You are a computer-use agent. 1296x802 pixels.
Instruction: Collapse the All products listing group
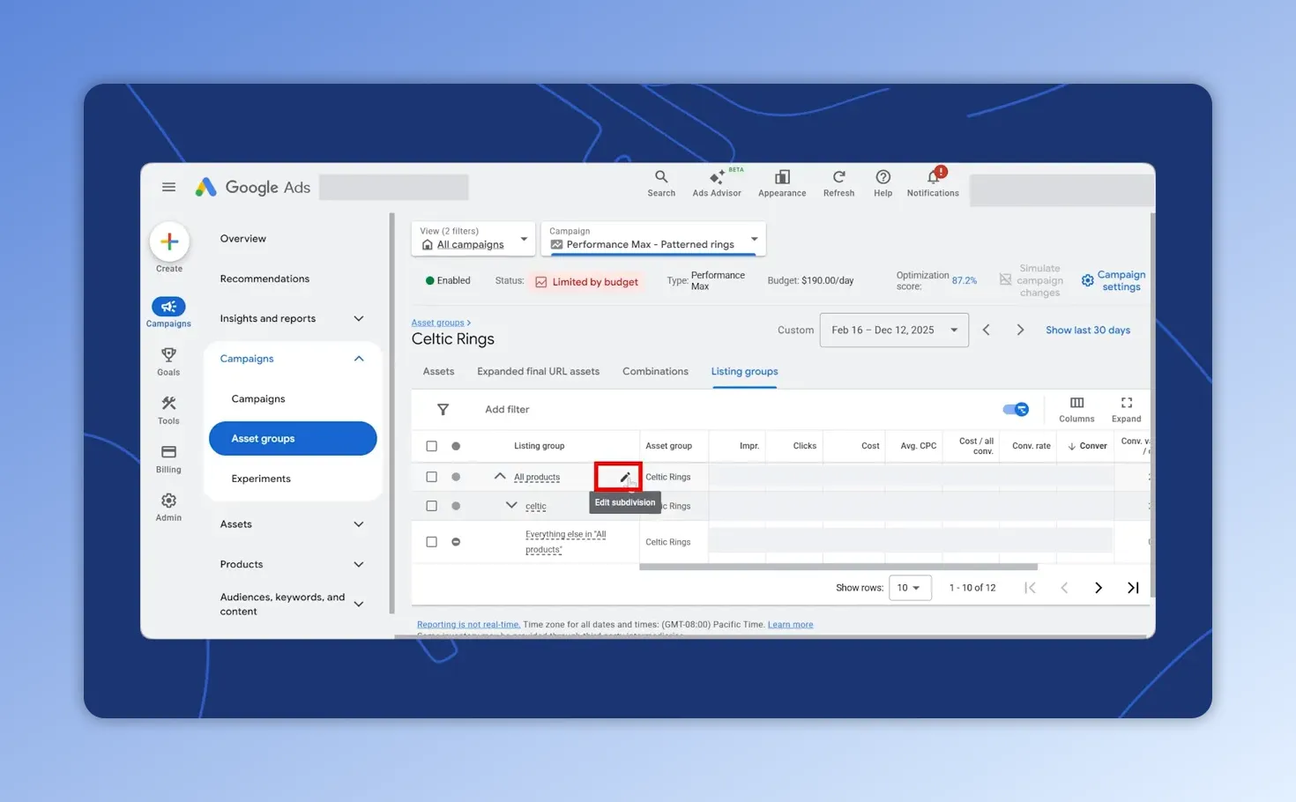coord(500,476)
